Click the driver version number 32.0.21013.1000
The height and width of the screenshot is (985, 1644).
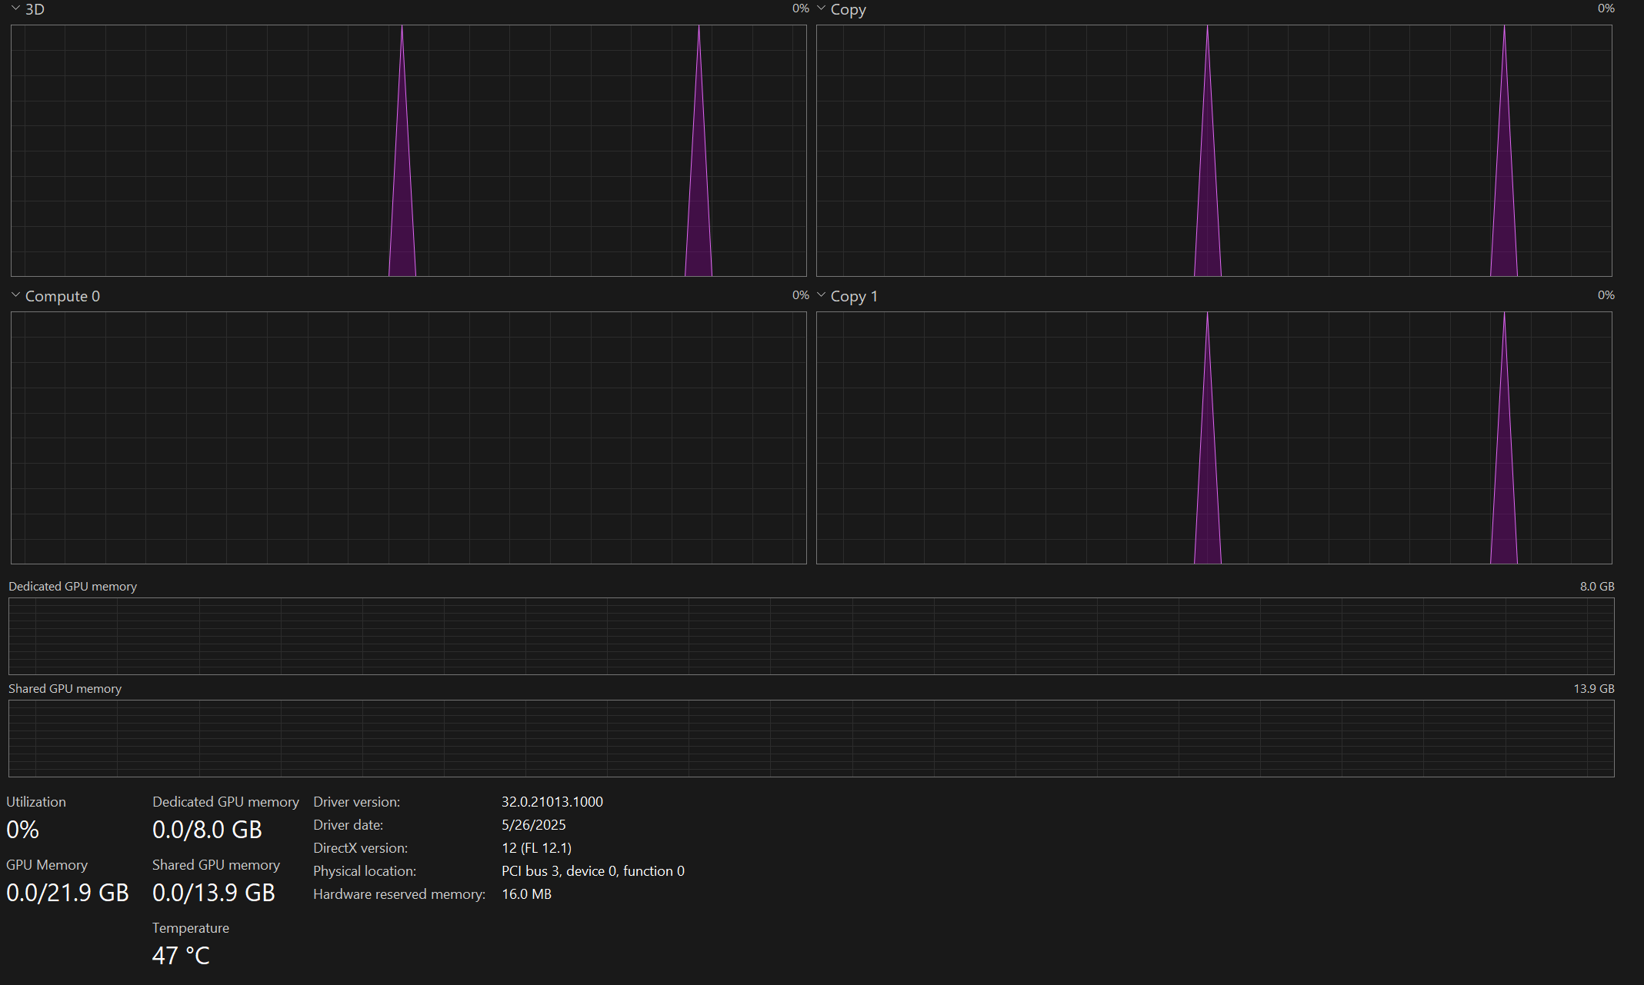click(552, 802)
